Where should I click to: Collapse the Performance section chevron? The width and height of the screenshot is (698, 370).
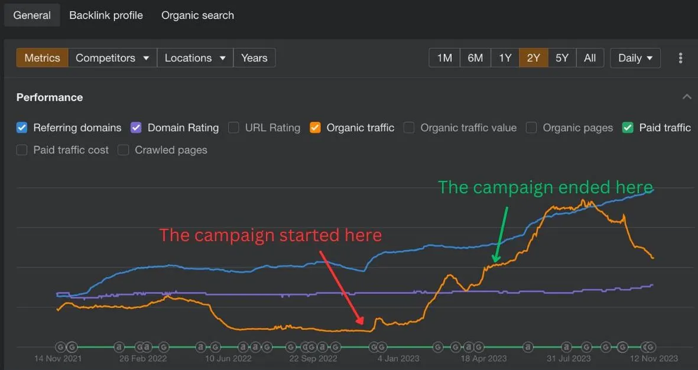coord(687,96)
